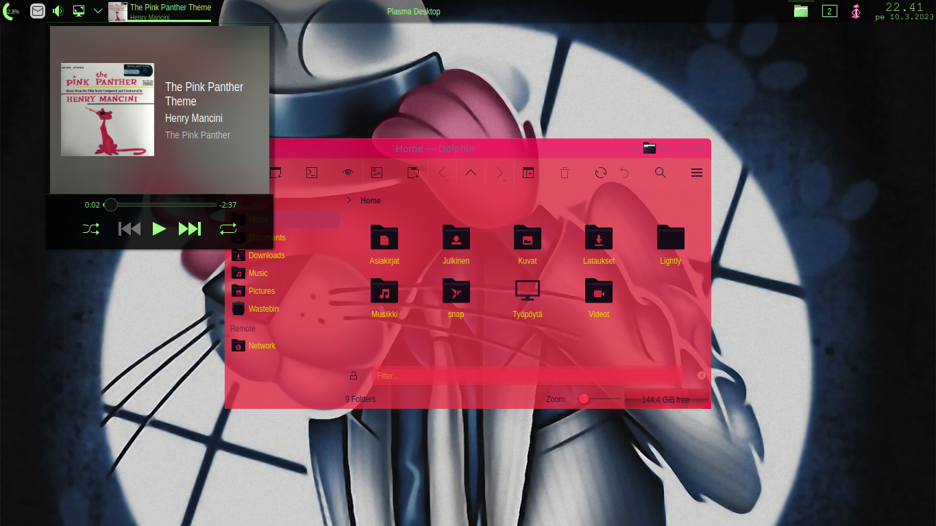Toggle the filter bar lock icon
Viewport: 936px width, 526px height.
(354, 375)
